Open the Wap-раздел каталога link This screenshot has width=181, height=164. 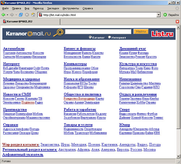click(x=21, y=145)
